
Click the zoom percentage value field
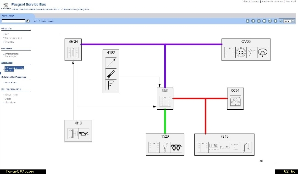point(287,21)
